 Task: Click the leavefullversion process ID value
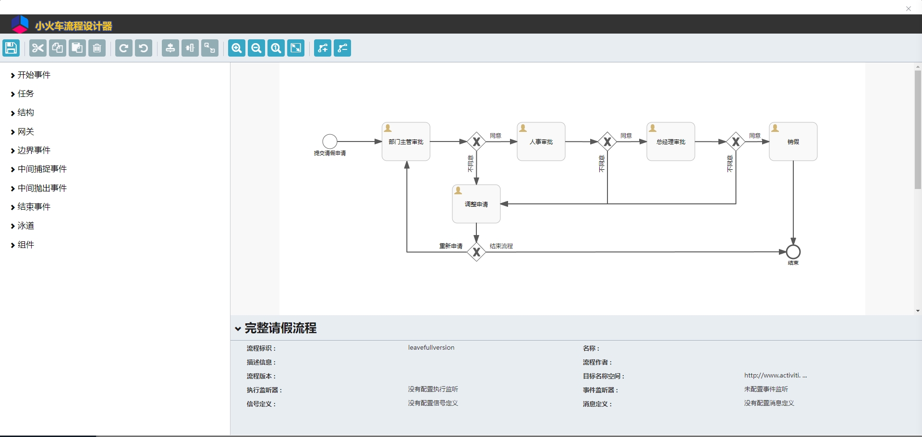click(x=431, y=348)
